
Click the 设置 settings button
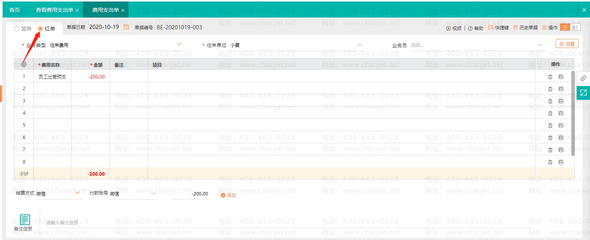[567, 43]
